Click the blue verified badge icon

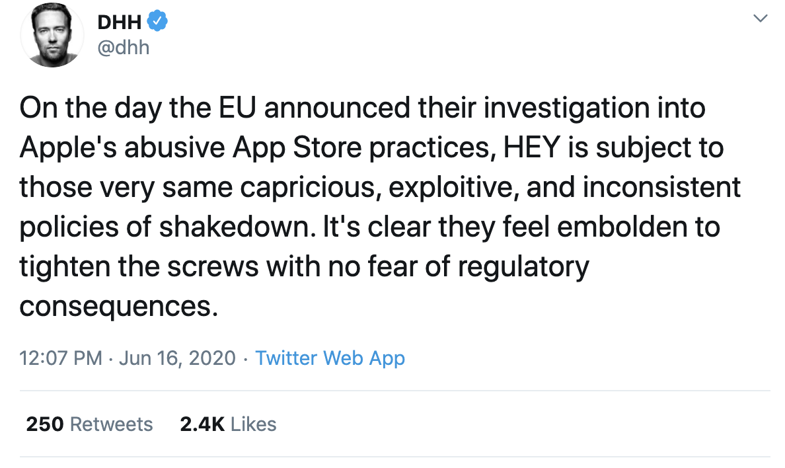tap(157, 22)
